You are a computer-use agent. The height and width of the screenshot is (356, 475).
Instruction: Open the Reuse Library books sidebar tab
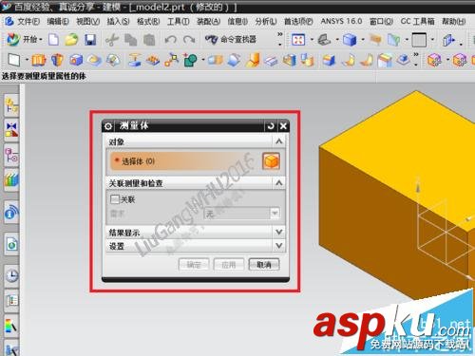click(11, 179)
